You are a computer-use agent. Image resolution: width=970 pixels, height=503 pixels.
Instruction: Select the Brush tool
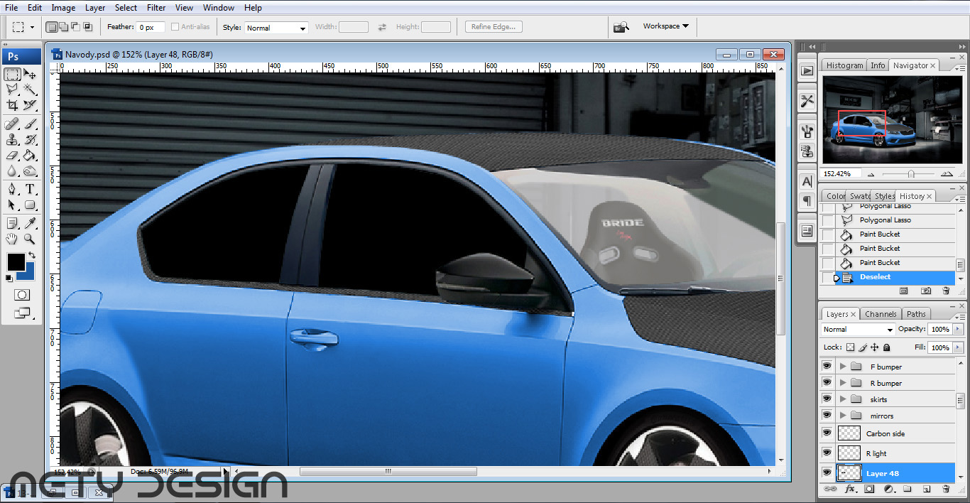click(x=30, y=124)
